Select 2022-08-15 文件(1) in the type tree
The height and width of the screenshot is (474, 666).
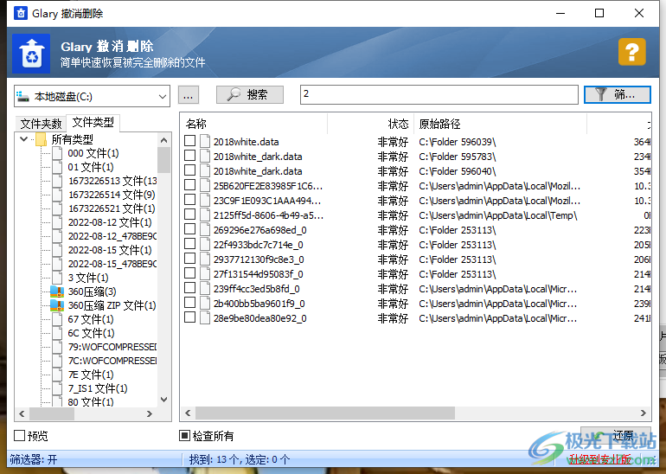[110, 250]
